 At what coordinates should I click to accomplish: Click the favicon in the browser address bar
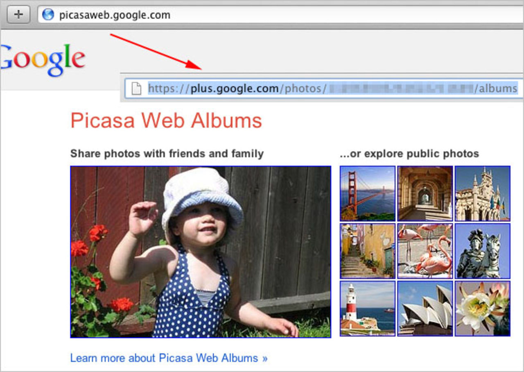tap(48, 15)
